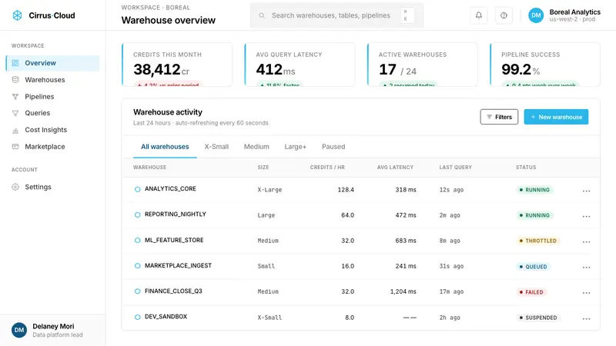Viewport: 616px width, 346px height.
Task: Open the REPORTING_NIGHTLY warehouse name
Action: 176,215
